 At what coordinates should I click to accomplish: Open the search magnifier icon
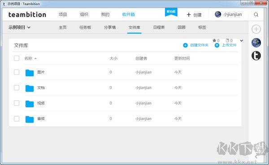click(256, 15)
